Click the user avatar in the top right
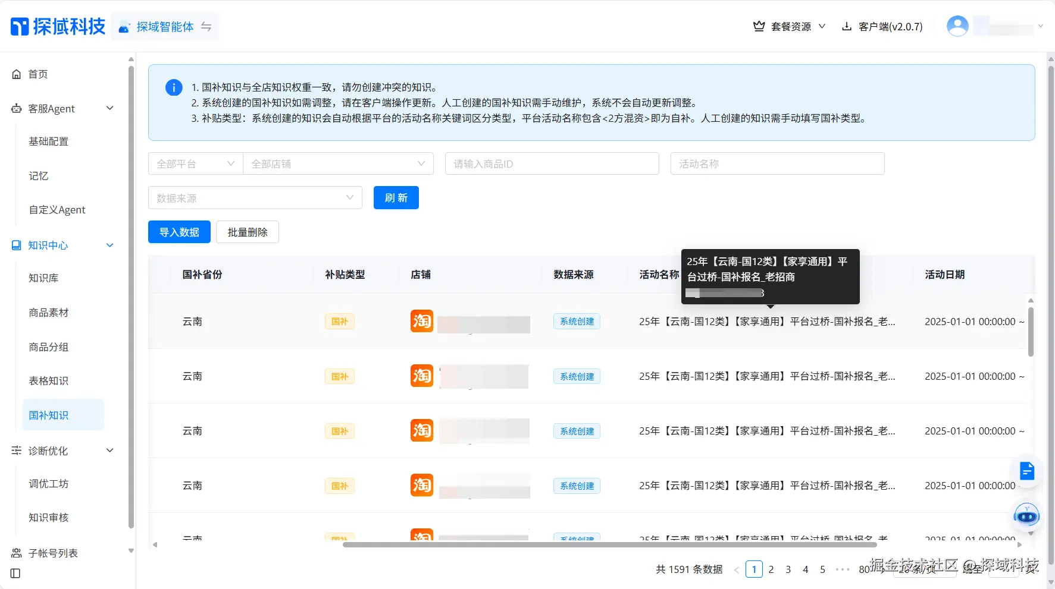 click(957, 26)
